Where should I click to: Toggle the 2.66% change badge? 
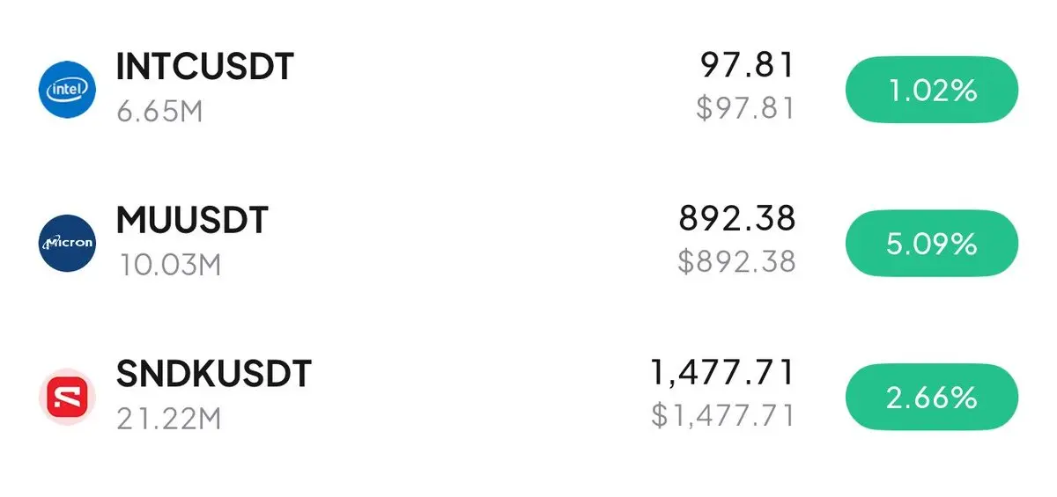click(x=932, y=398)
